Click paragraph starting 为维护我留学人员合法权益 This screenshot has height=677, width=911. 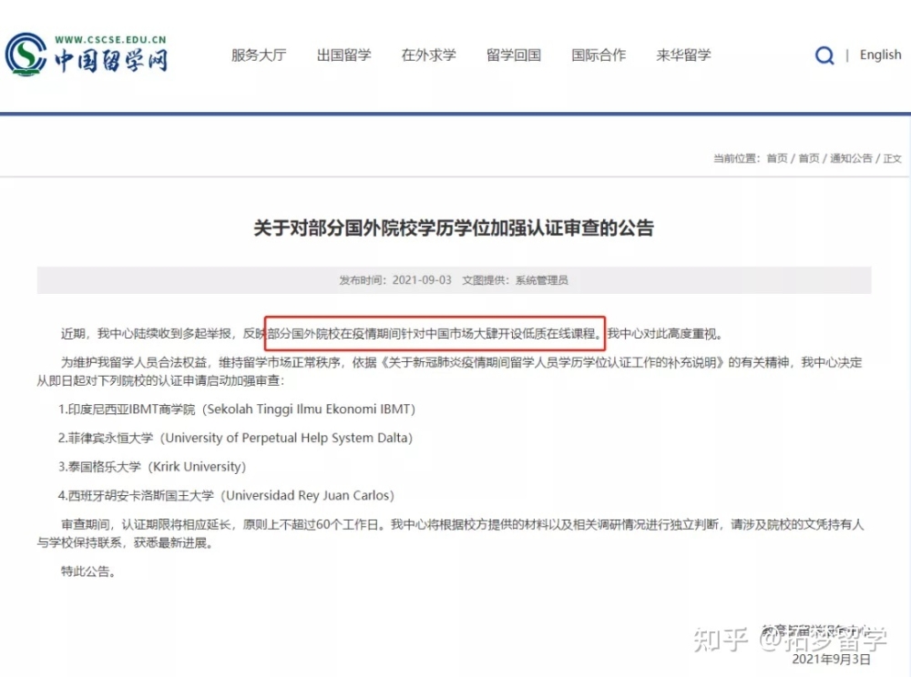pos(450,371)
